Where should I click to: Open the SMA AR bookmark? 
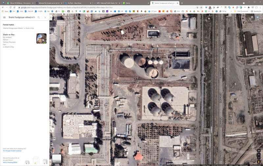29,11
